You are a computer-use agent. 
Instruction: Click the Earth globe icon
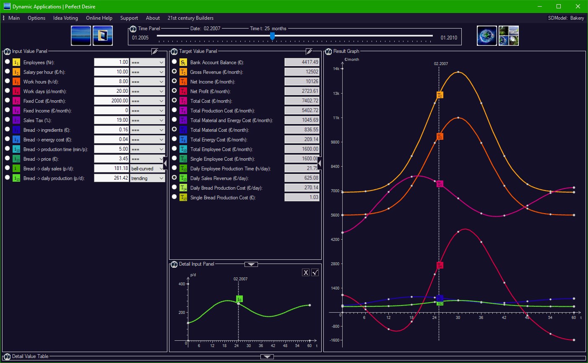coord(487,36)
